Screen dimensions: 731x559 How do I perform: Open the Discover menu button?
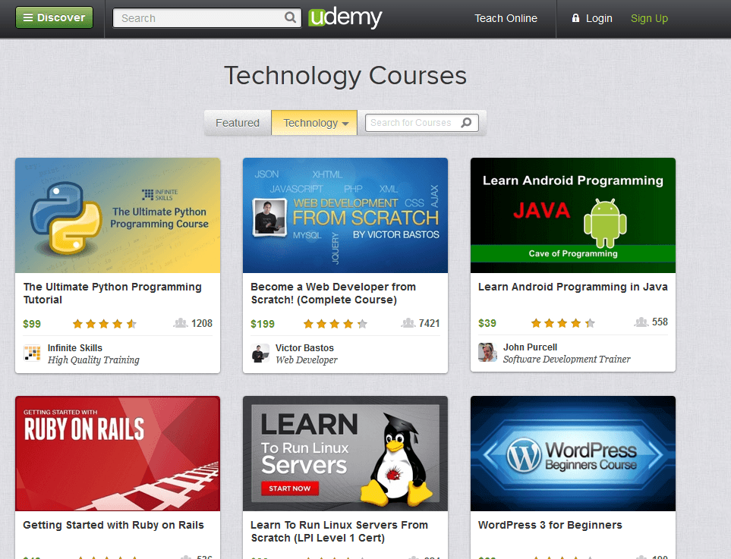[x=54, y=17]
